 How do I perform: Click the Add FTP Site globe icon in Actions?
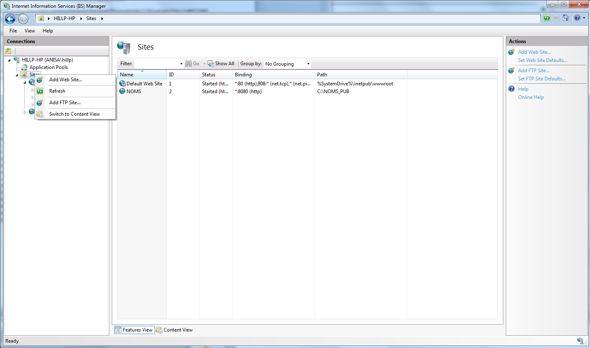[512, 71]
